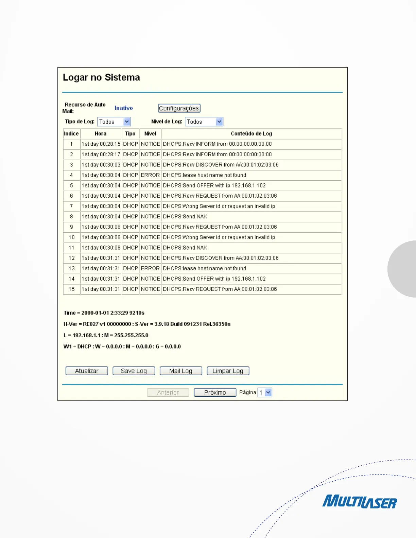Click index number 10 in the table
This screenshot has height=538, width=416.
[72, 237]
